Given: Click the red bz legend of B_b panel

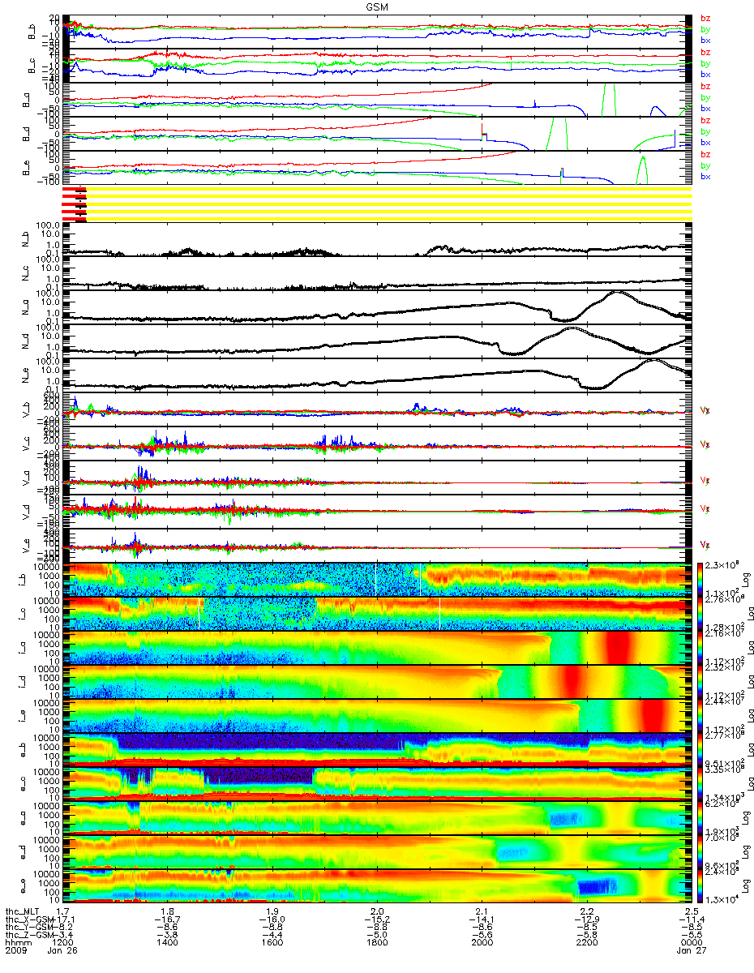Looking at the screenshot, I should [x=705, y=19].
